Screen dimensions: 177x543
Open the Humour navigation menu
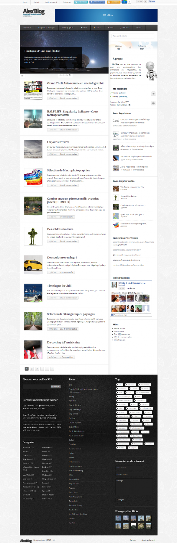[84, 28]
